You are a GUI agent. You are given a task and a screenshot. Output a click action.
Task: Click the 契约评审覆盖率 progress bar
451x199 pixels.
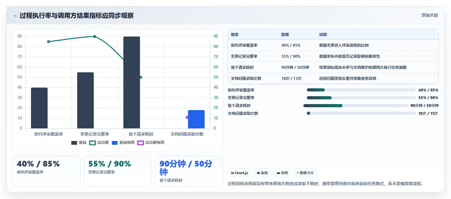coord(361,90)
